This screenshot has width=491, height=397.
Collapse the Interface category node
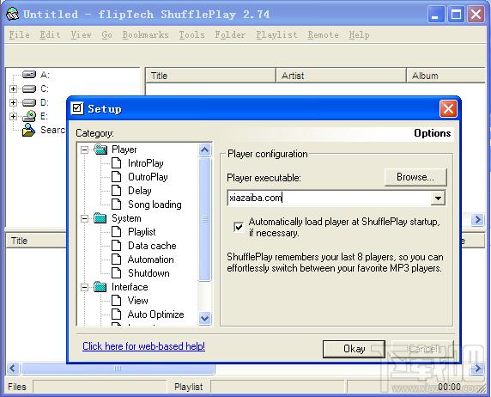[x=84, y=287]
